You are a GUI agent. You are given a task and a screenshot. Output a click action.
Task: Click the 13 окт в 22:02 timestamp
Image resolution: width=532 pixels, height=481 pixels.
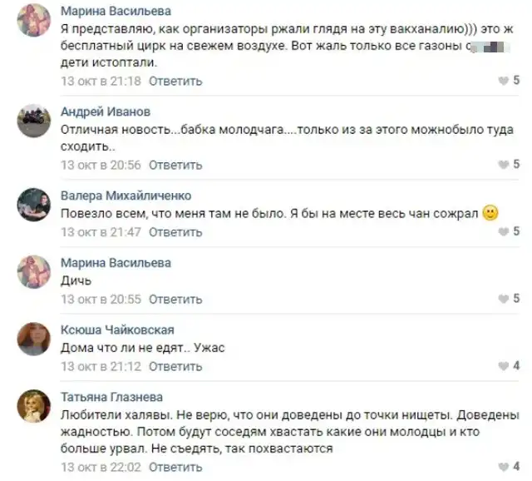101,467
